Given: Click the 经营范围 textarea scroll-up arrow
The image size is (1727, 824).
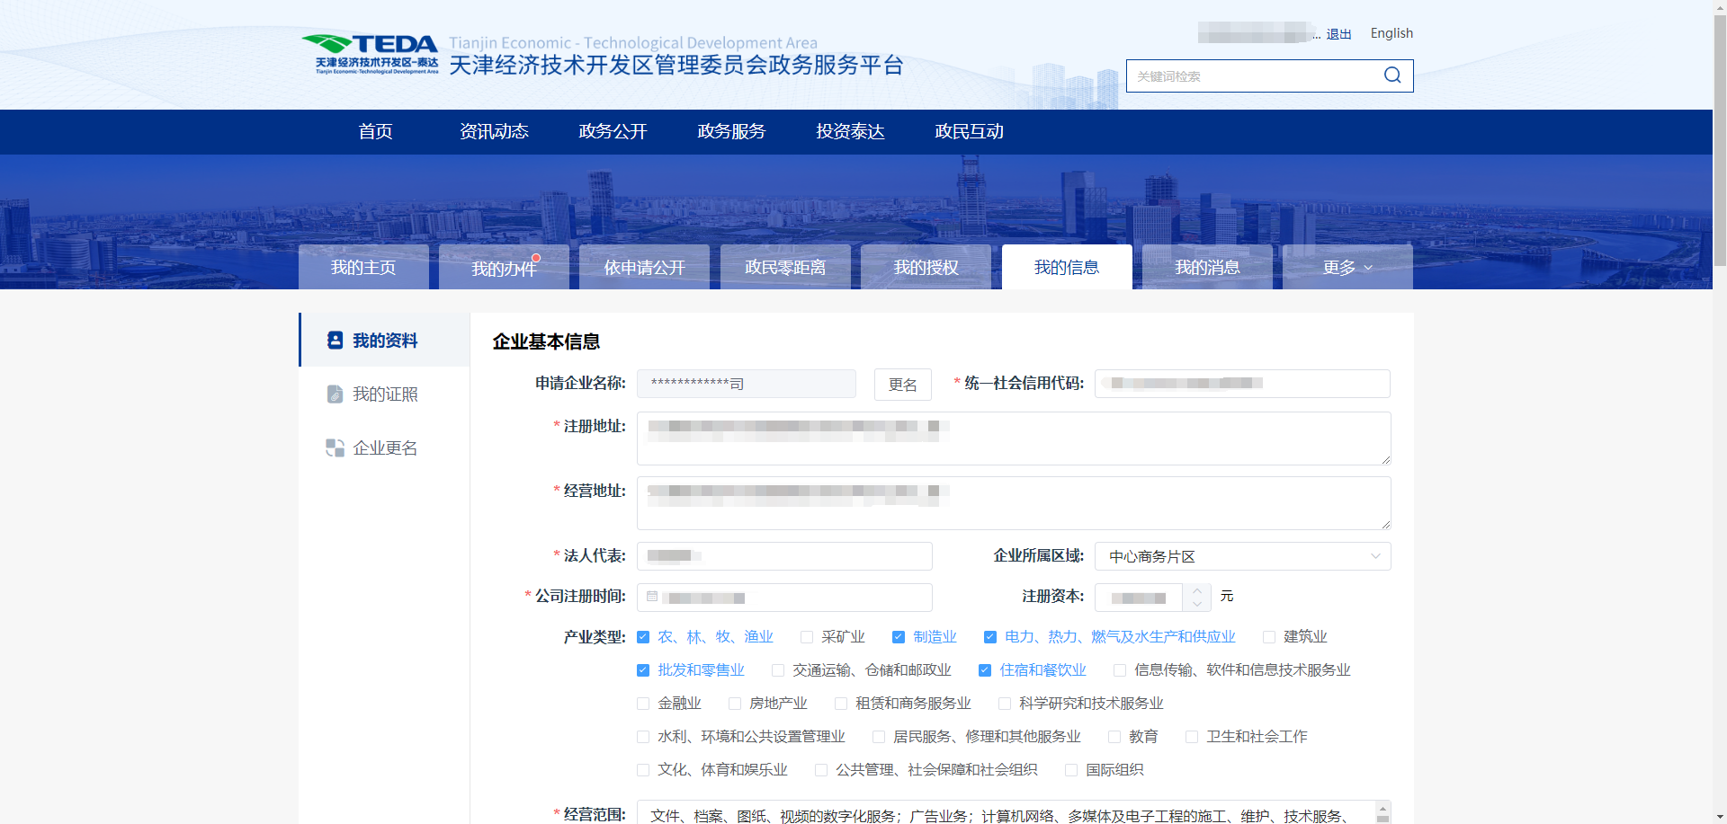Looking at the screenshot, I should (1383, 809).
